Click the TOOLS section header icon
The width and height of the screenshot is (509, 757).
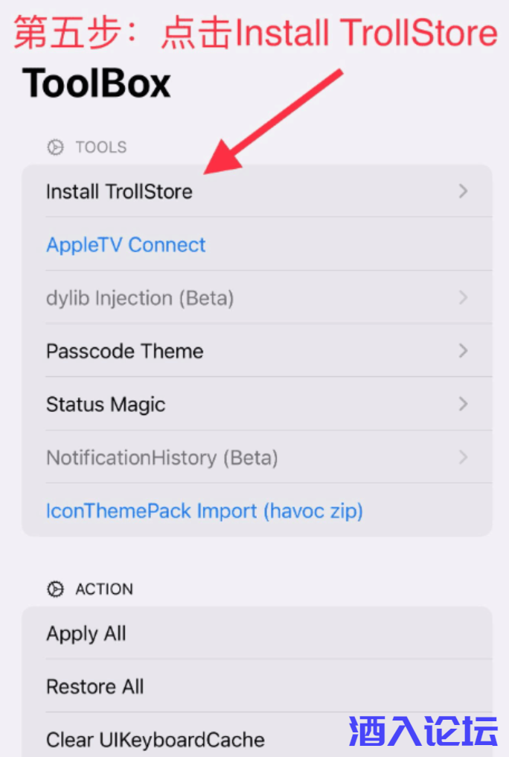pos(55,148)
